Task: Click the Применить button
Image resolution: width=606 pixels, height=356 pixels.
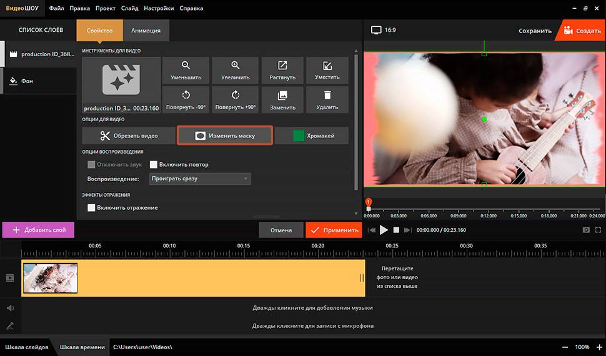Action: [x=334, y=230]
